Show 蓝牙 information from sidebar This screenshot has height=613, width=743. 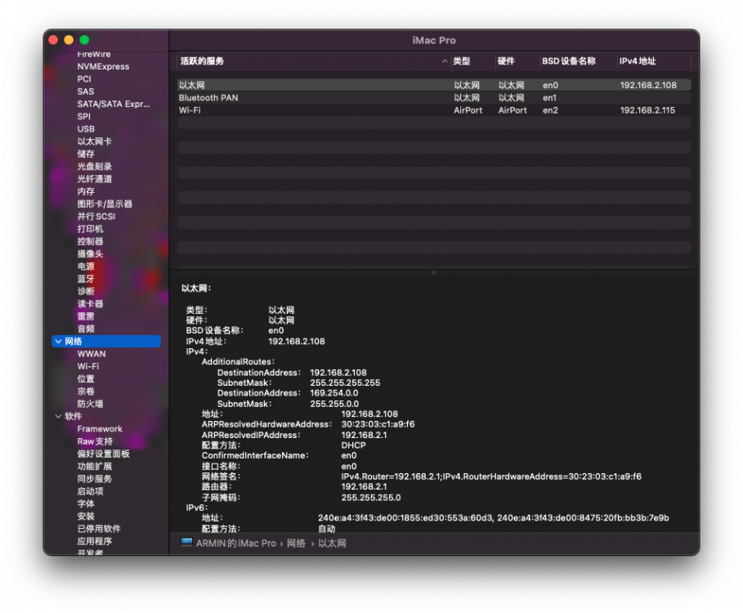[x=86, y=279]
